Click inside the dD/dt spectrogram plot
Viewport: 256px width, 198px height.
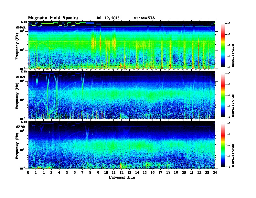[122, 95]
